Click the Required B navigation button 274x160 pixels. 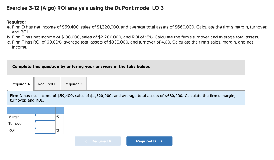tap(149, 141)
